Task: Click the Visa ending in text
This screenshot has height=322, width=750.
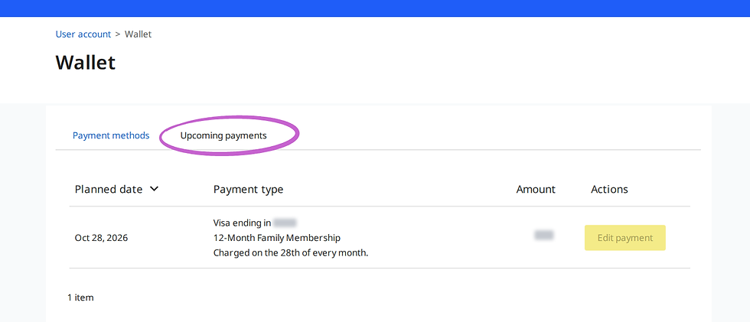Action: click(243, 223)
